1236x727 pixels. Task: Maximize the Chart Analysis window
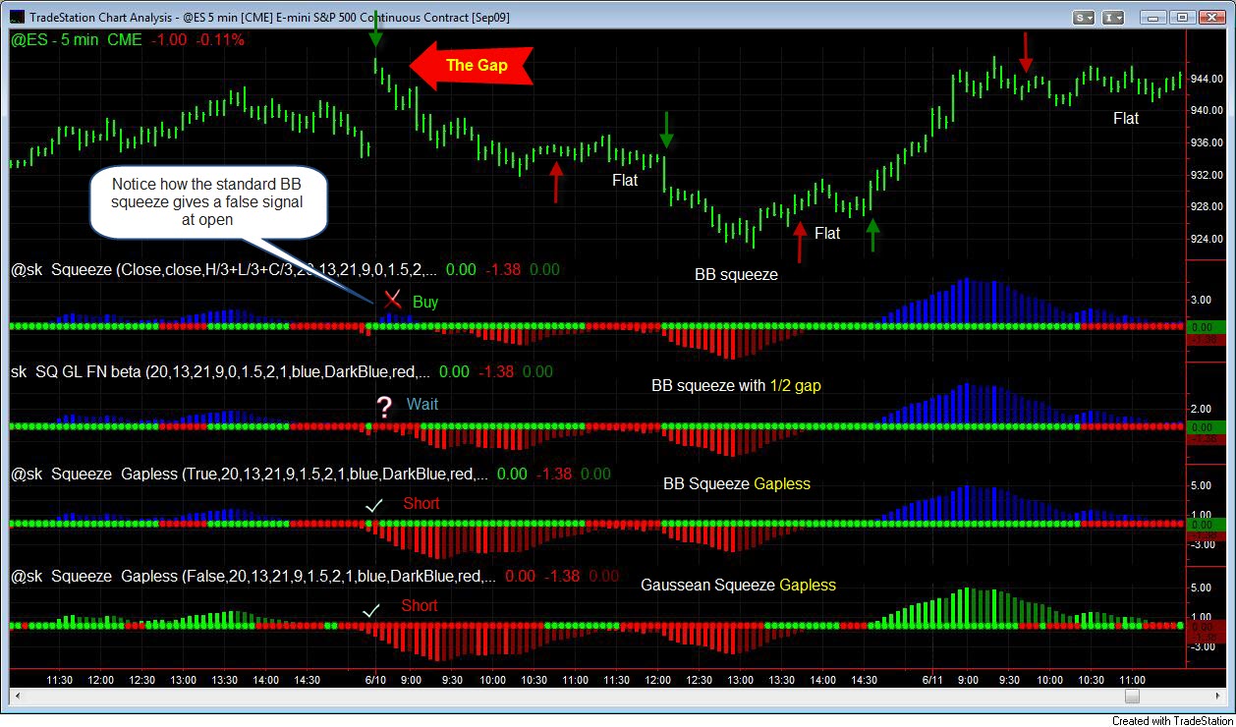1182,17
